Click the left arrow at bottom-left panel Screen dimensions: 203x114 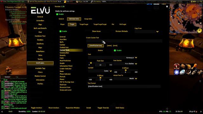pyautogui.click(x=2, y=111)
